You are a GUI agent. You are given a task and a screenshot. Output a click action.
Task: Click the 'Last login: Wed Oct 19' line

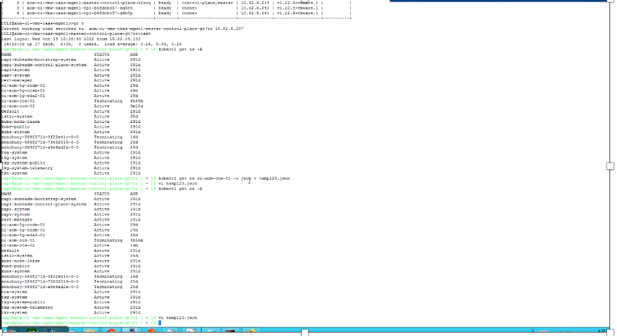[x=71, y=39]
